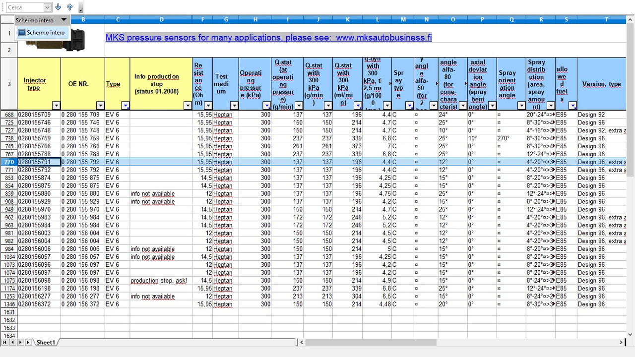Click the horizontal scrollbar left arrow
635x357 pixels.
pos(302,342)
